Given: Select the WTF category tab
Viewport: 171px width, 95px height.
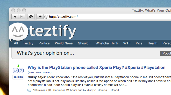Looking at the screenshot, I should pos(127,43).
